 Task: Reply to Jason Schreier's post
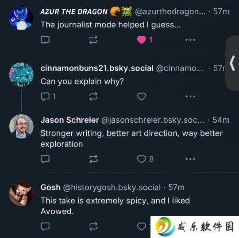(x=45, y=159)
